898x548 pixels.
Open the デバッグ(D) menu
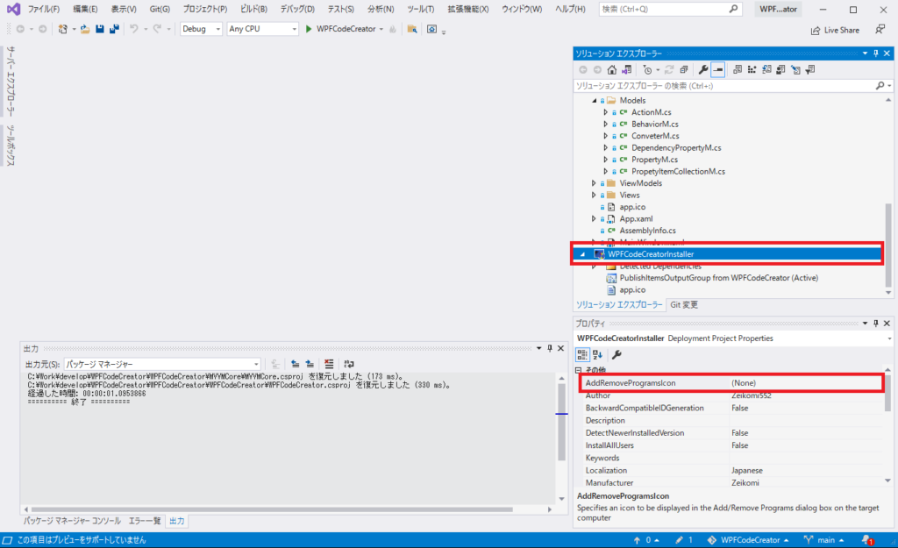tap(297, 9)
